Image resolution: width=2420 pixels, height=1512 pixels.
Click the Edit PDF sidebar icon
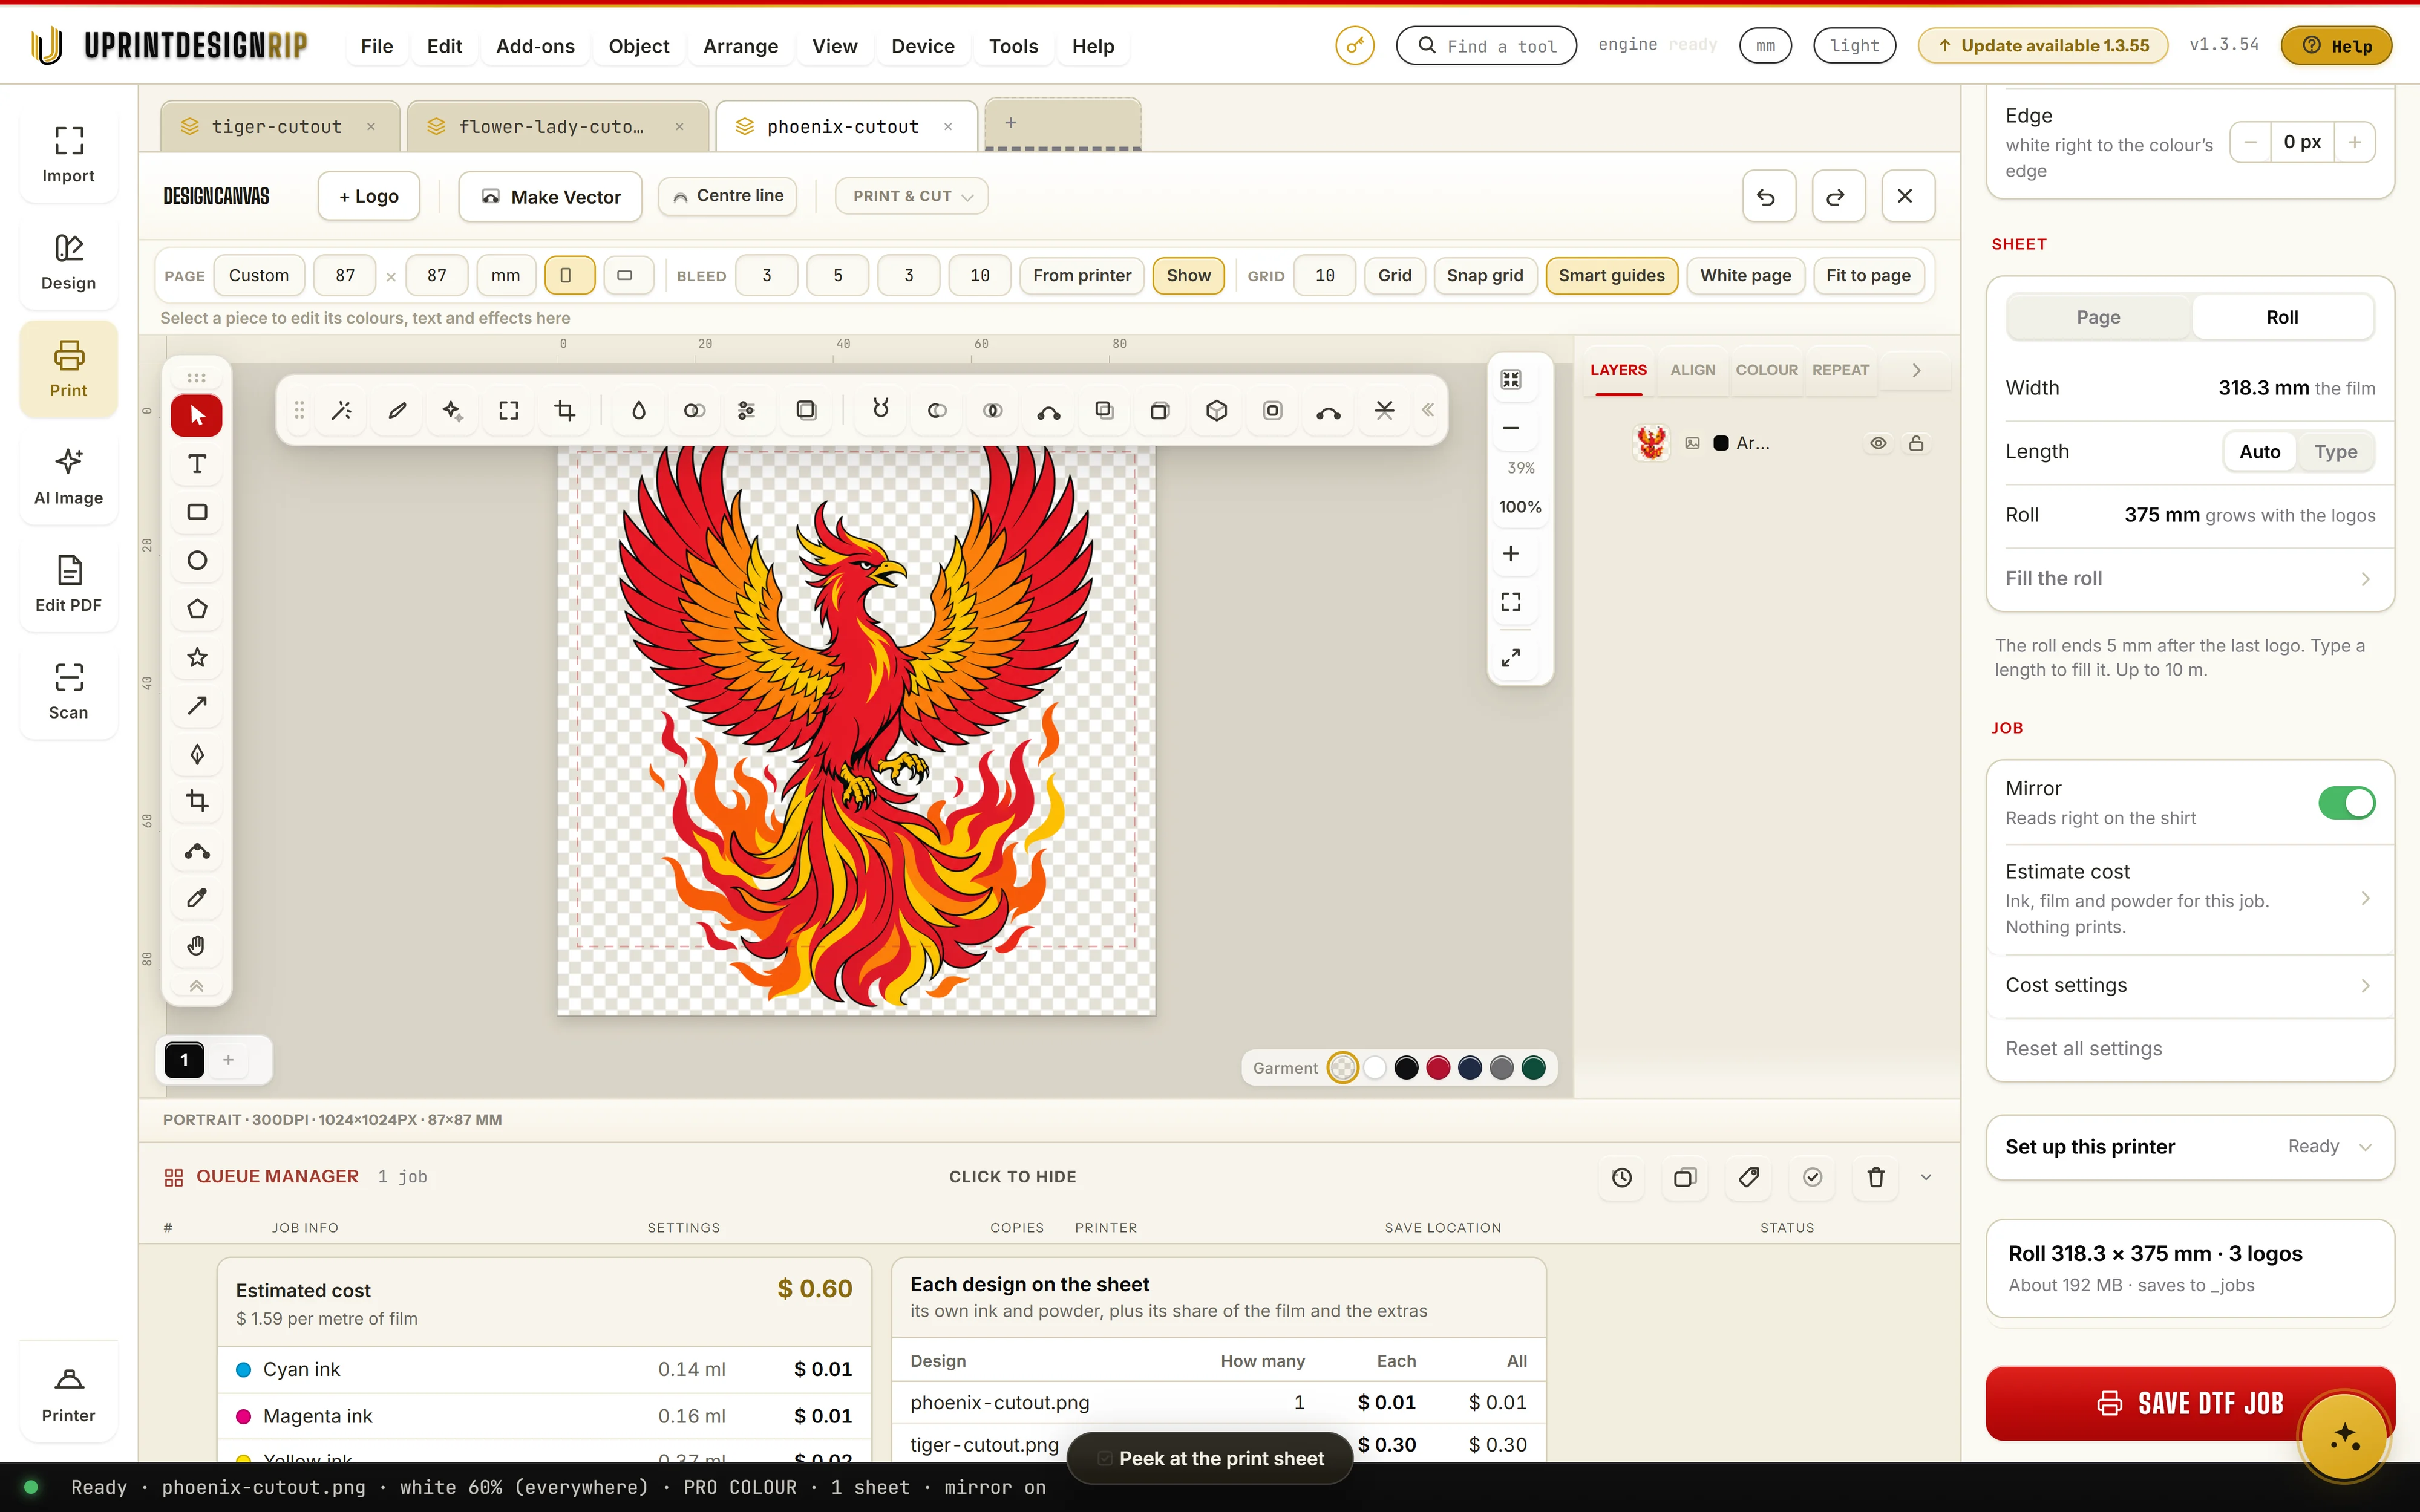[68, 584]
